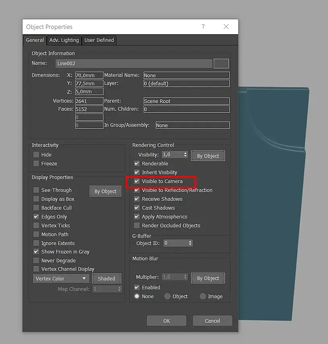Click the object color swatch beside Name
The image size is (328, 344).
(221, 64)
